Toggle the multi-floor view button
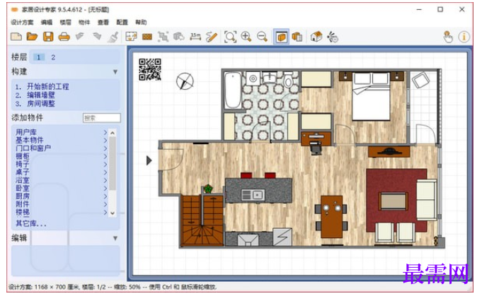This screenshot has height=296, width=482. point(297,37)
